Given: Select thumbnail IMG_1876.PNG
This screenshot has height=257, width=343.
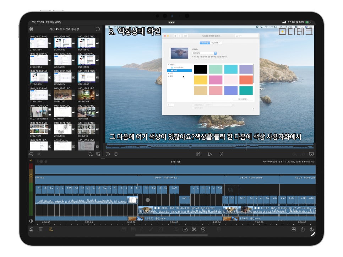Looking at the screenshot, I should [87, 112].
